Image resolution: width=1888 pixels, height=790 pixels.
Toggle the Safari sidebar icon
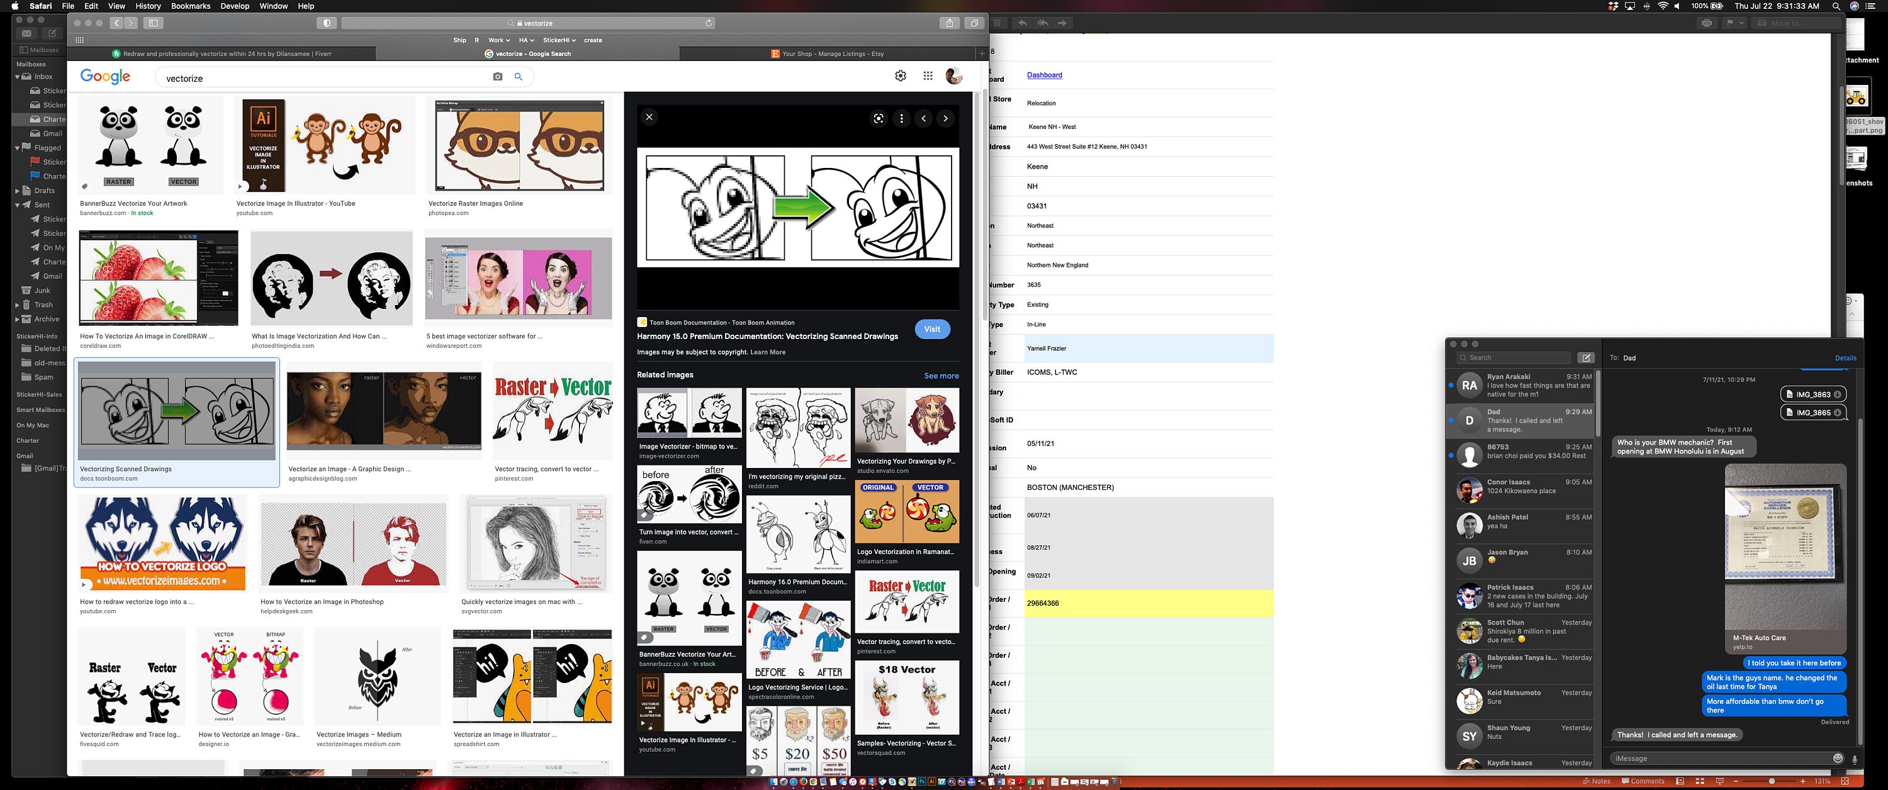click(x=153, y=23)
